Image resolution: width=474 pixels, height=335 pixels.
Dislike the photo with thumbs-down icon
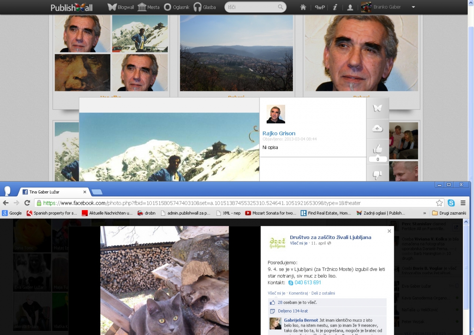tap(378, 174)
